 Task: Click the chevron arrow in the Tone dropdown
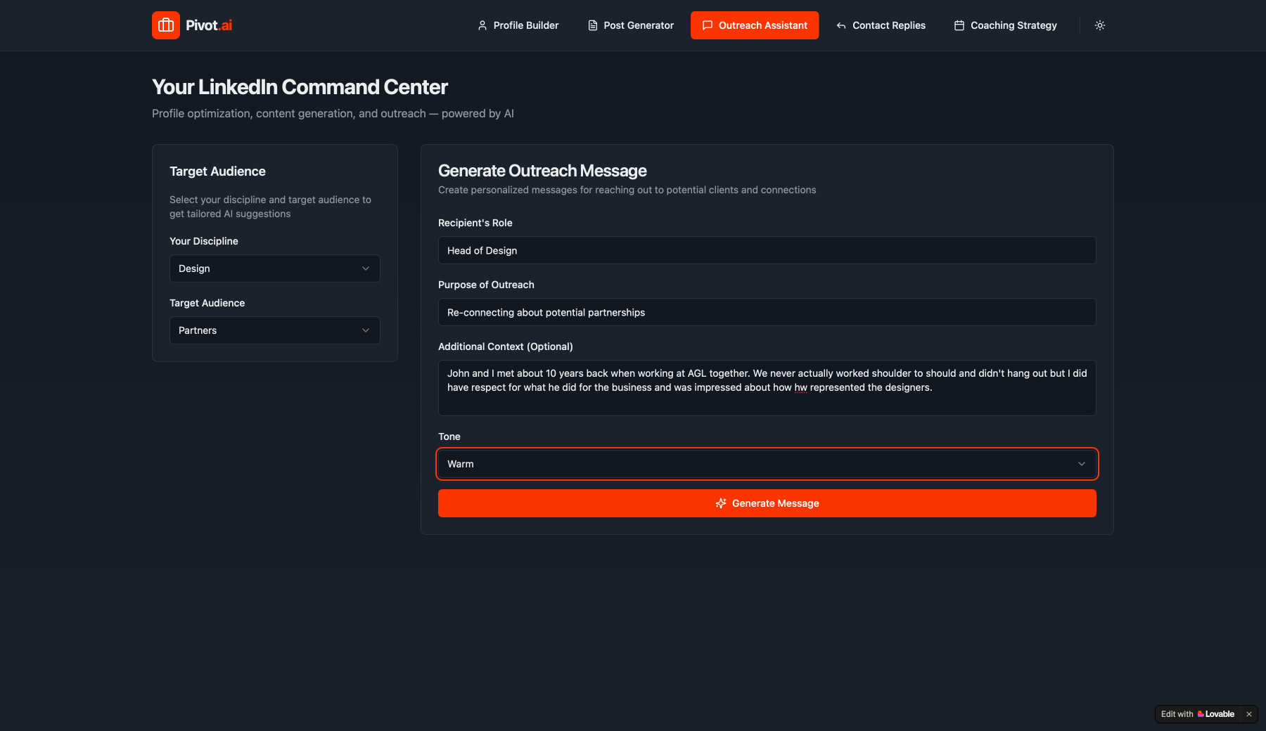[x=1082, y=464]
